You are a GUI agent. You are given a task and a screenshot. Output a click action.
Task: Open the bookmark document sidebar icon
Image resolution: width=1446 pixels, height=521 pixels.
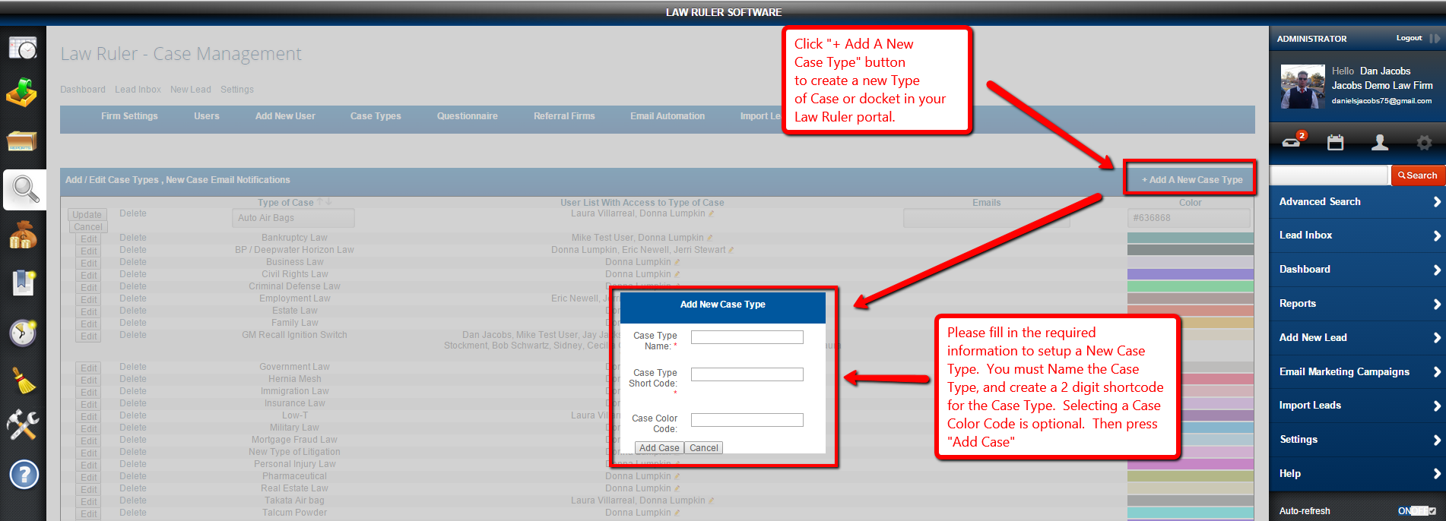coord(23,283)
